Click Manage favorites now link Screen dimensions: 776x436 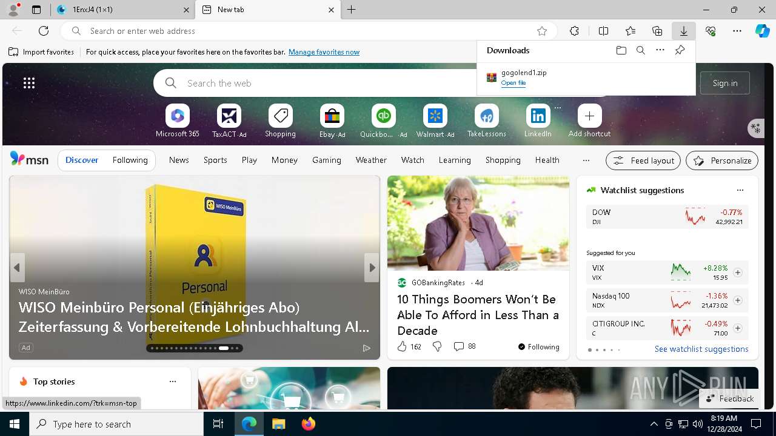click(x=324, y=52)
